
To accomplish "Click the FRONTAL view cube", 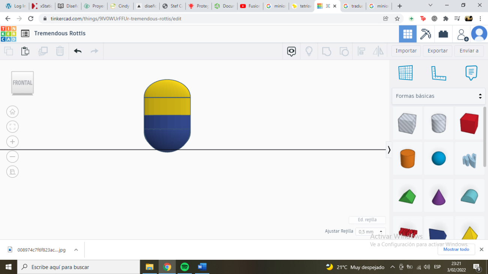I will click(23, 83).
